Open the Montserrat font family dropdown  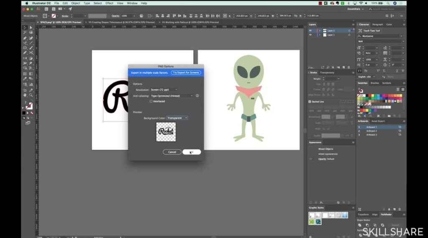[401, 36]
